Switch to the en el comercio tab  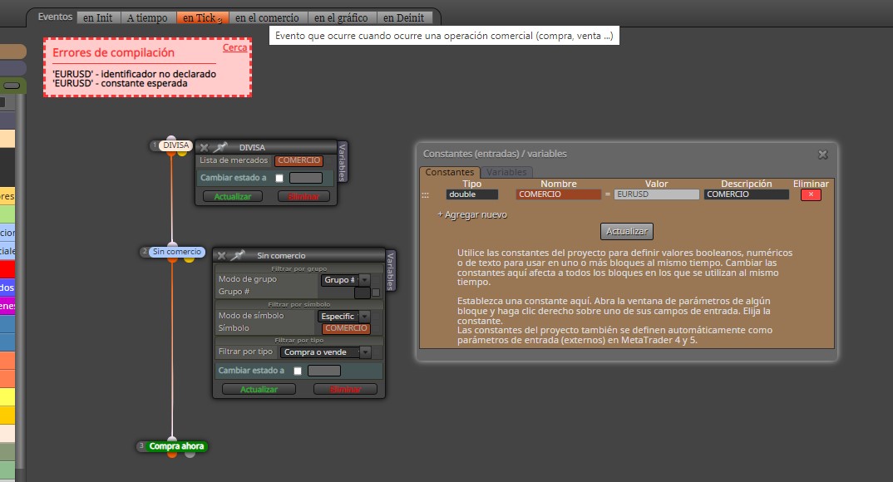(x=267, y=18)
